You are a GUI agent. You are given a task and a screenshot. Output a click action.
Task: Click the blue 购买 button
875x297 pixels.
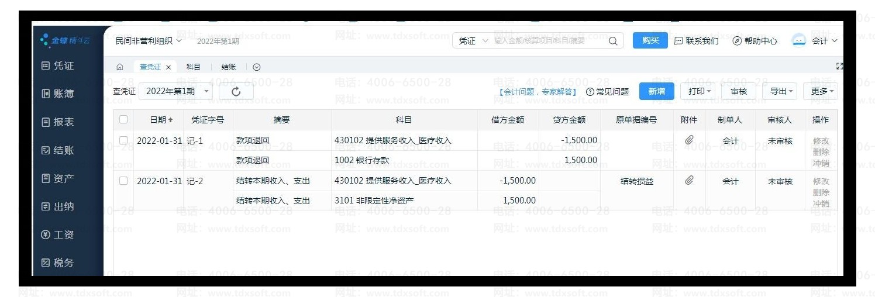(x=650, y=40)
